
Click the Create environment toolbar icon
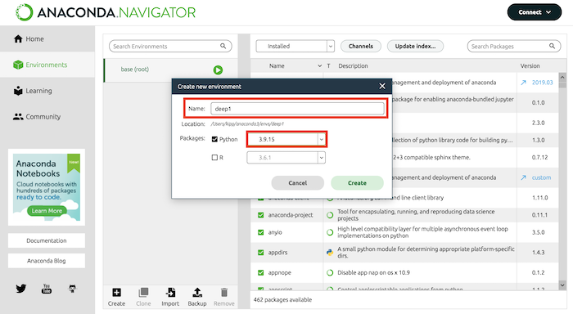point(116,297)
